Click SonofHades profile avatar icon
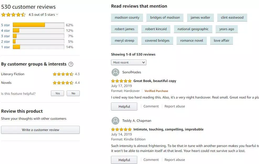 [x=115, y=72]
